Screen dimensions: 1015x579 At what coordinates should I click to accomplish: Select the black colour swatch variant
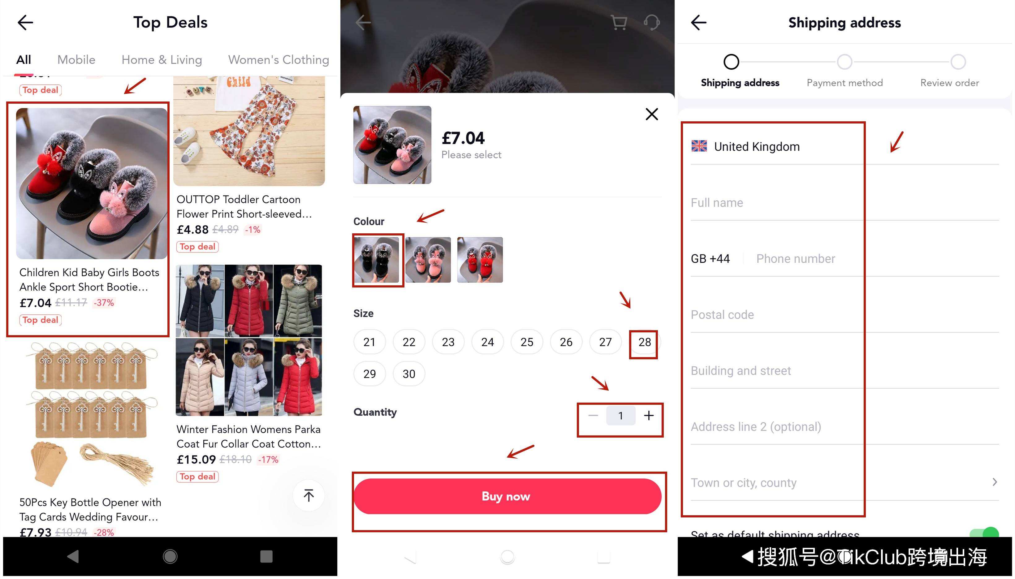pyautogui.click(x=377, y=259)
